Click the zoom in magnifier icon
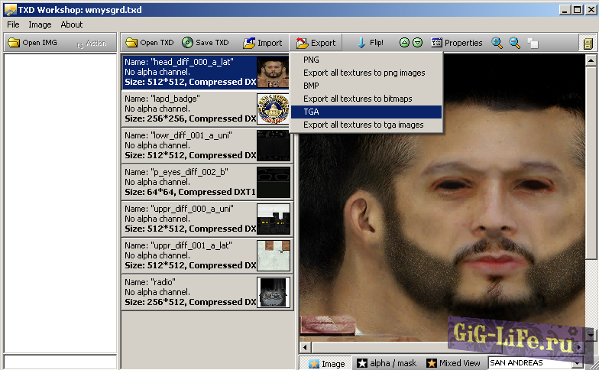This screenshot has width=599, height=370. point(497,43)
